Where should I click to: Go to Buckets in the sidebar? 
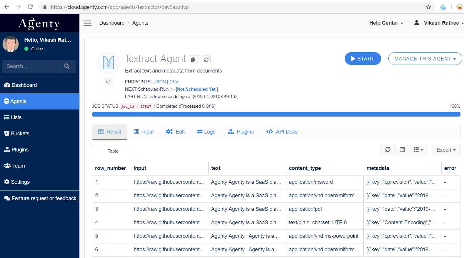[x=40, y=134]
